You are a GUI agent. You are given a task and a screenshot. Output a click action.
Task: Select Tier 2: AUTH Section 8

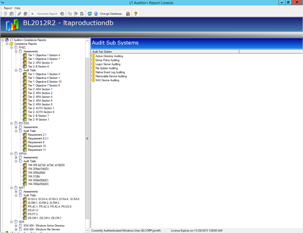(41, 112)
